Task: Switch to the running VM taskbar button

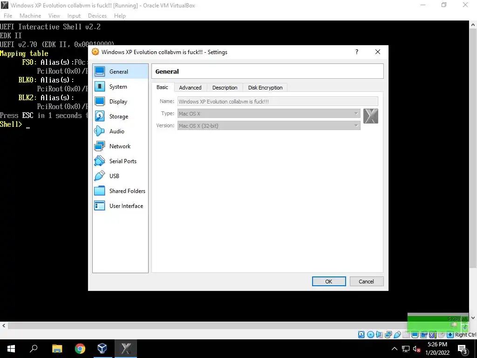Action: click(x=126, y=349)
